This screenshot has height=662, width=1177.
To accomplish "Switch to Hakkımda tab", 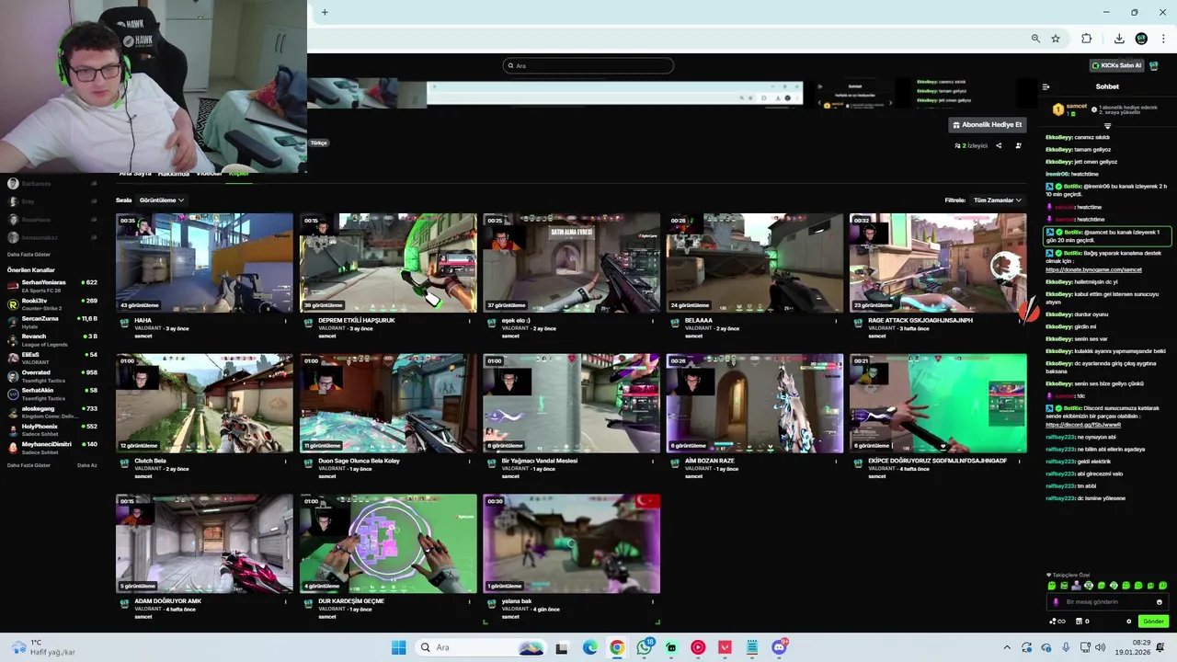I will [173, 173].
